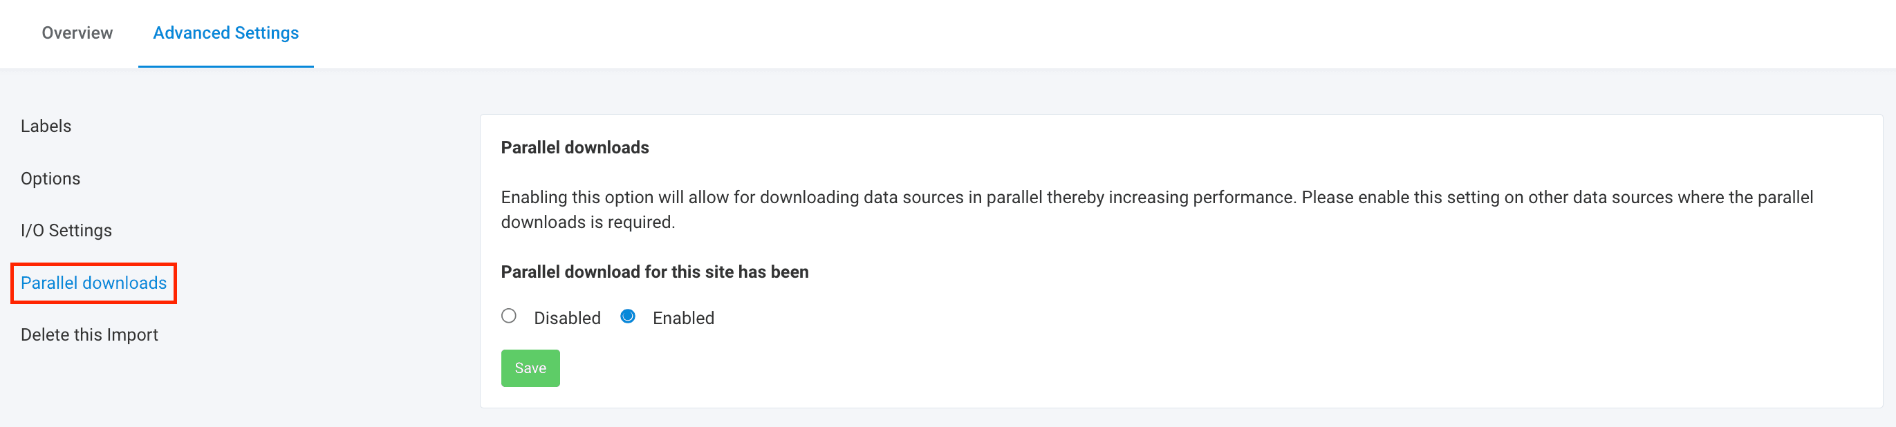This screenshot has width=1896, height=427.
Task: Click the 'downloads is required.' text line
Action: pyautogui.click(x=587, y=222)
